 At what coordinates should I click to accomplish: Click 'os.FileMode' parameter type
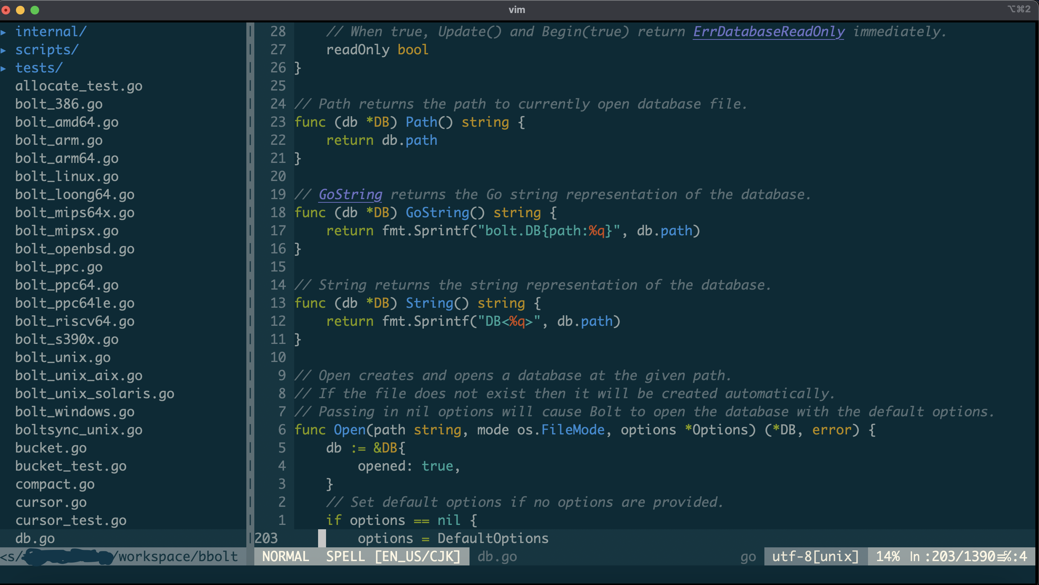click(561, 430)
